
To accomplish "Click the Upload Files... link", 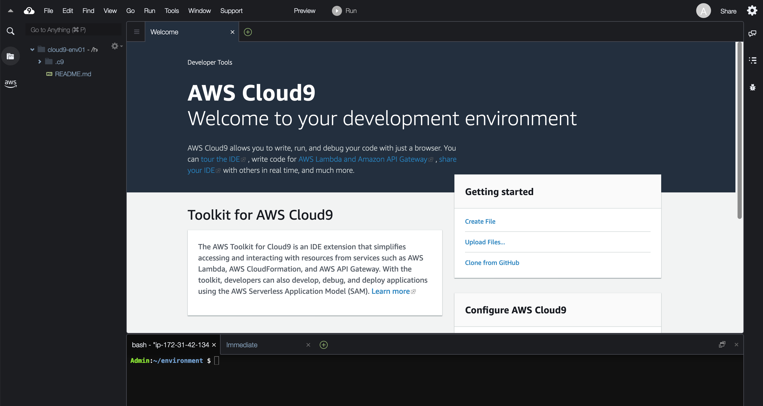I will pos(485,242).
